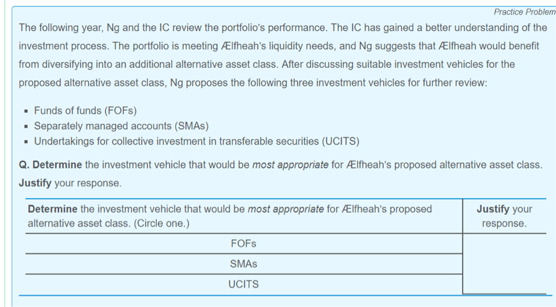Select the Undertakings for collective investment bullet text
Image resolution: width=556 pixels, height=307 pixels.
pyautogui.click(x=197, y=141)
